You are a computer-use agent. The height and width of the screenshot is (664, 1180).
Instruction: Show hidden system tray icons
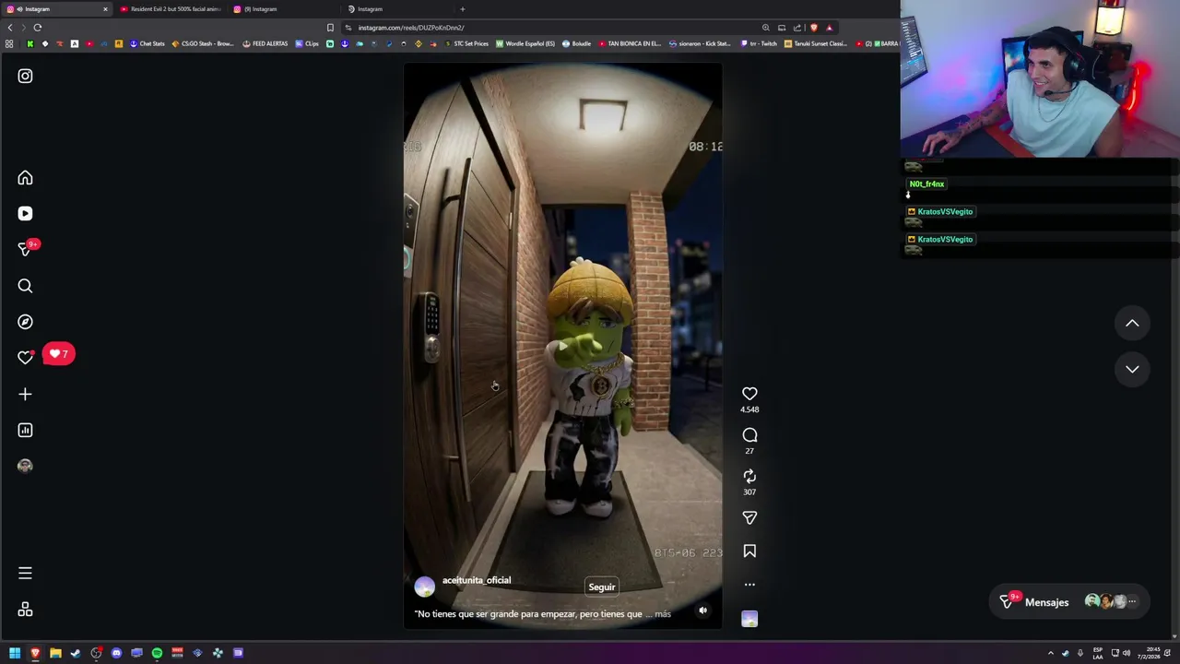click(1050, 653)
